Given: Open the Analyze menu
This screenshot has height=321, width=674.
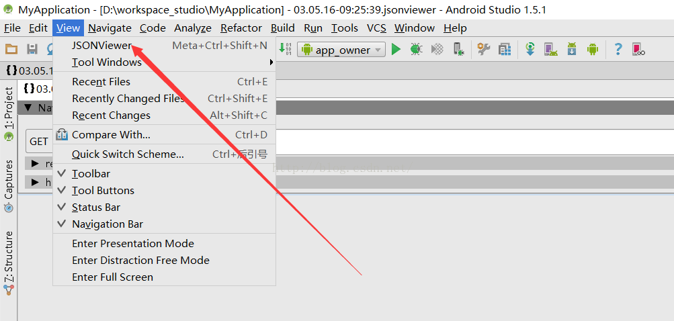Looking at the screenshot, I should click(193, 28).
